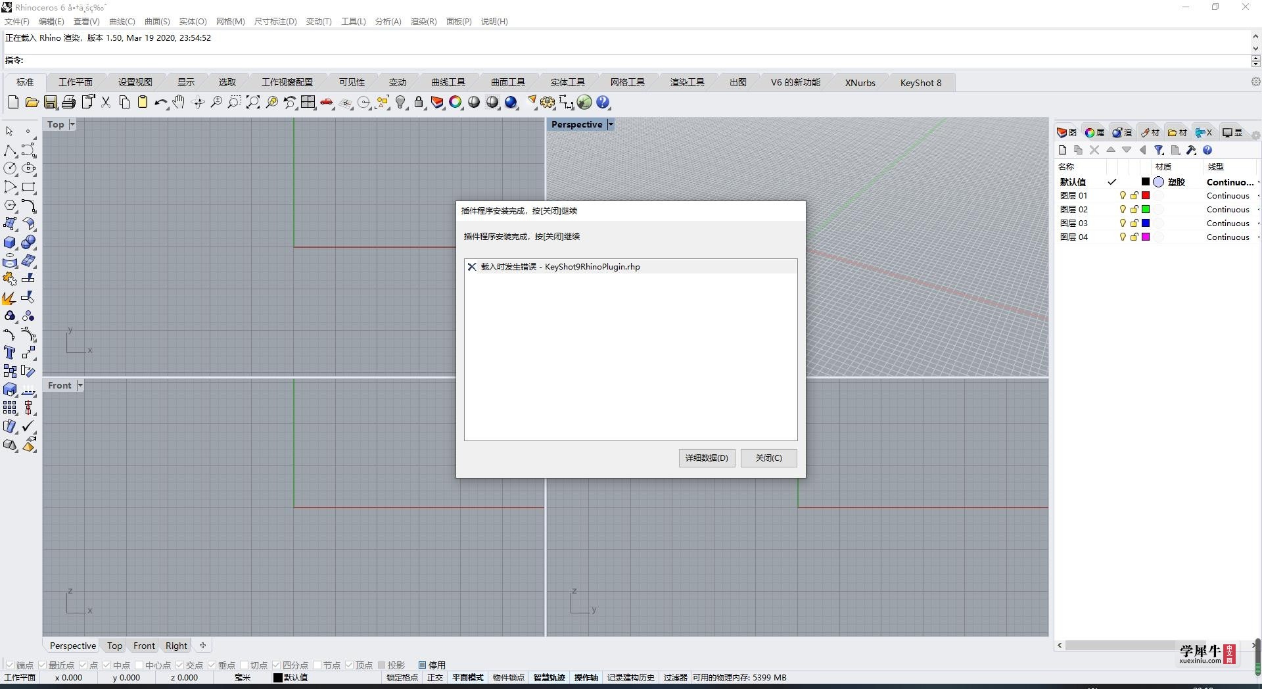Open Options via the gear icon in the toolbar
Image resolution: width=1262 pixels, height=689 pixels.
[x=548, y=102]
